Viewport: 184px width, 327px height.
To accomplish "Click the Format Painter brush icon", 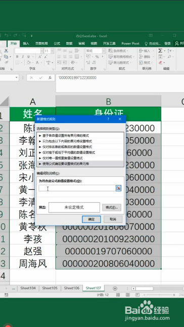I will (x=6, y=63).
